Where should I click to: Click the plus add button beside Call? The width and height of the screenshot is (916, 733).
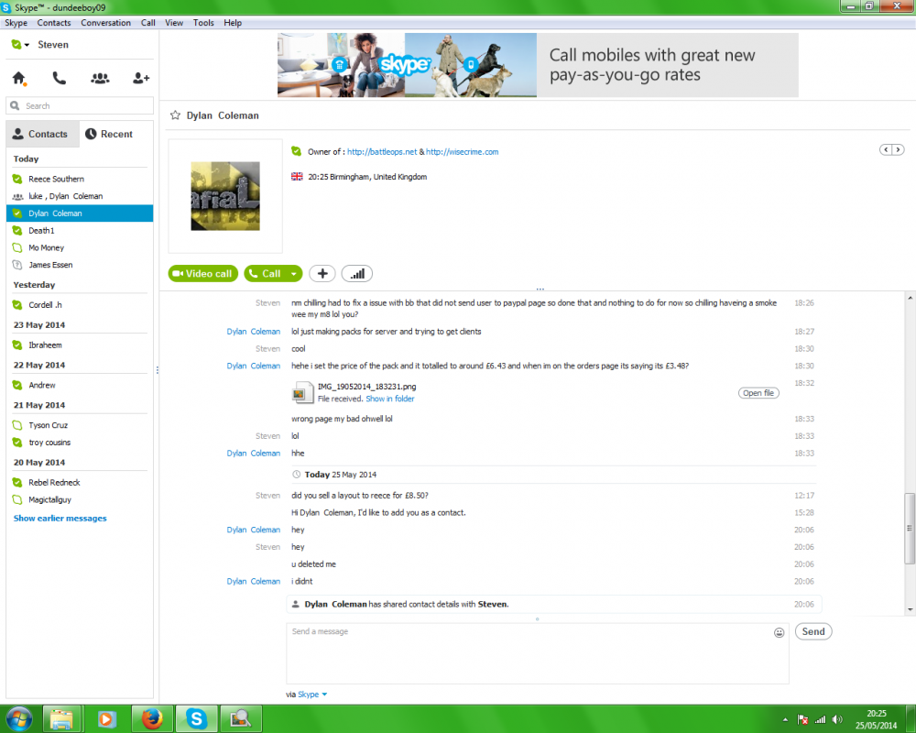coord(322,273)
